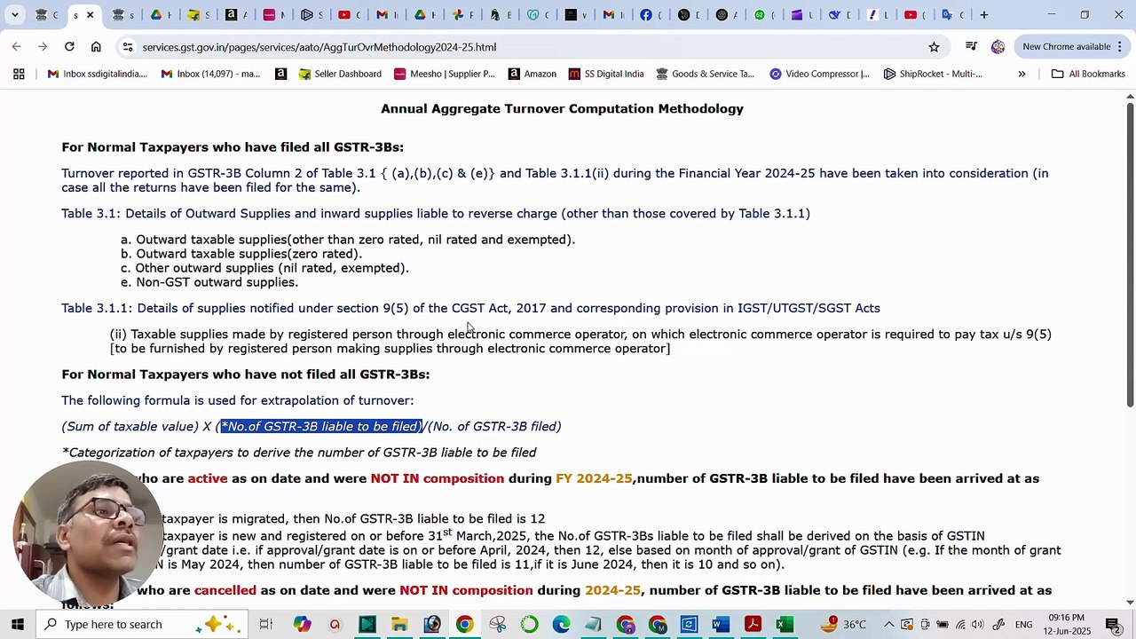Open the media control icon in the Chrome toolbar
Screen dimensions: 1136x639
(971, 47)
